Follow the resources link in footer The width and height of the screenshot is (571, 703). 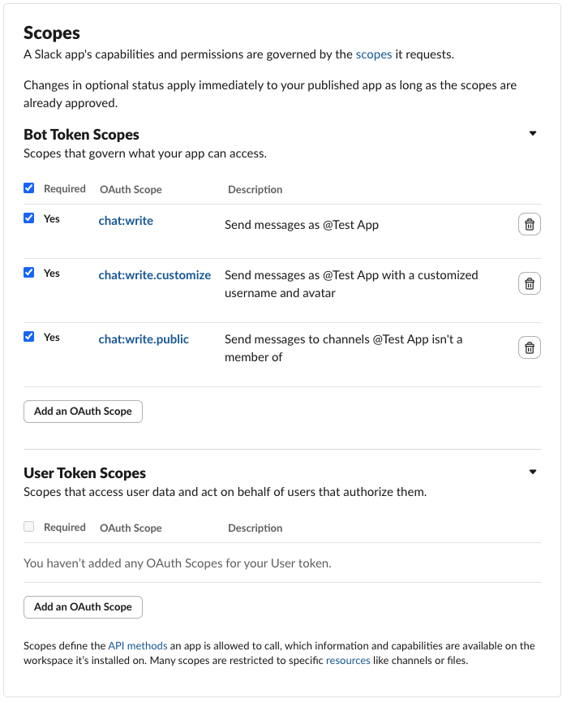(348, 661)
